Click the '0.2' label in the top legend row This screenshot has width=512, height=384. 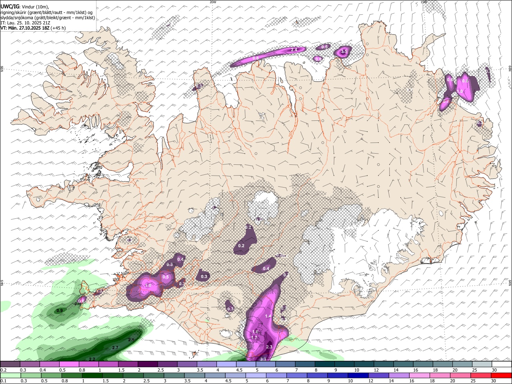click(3, 370)
